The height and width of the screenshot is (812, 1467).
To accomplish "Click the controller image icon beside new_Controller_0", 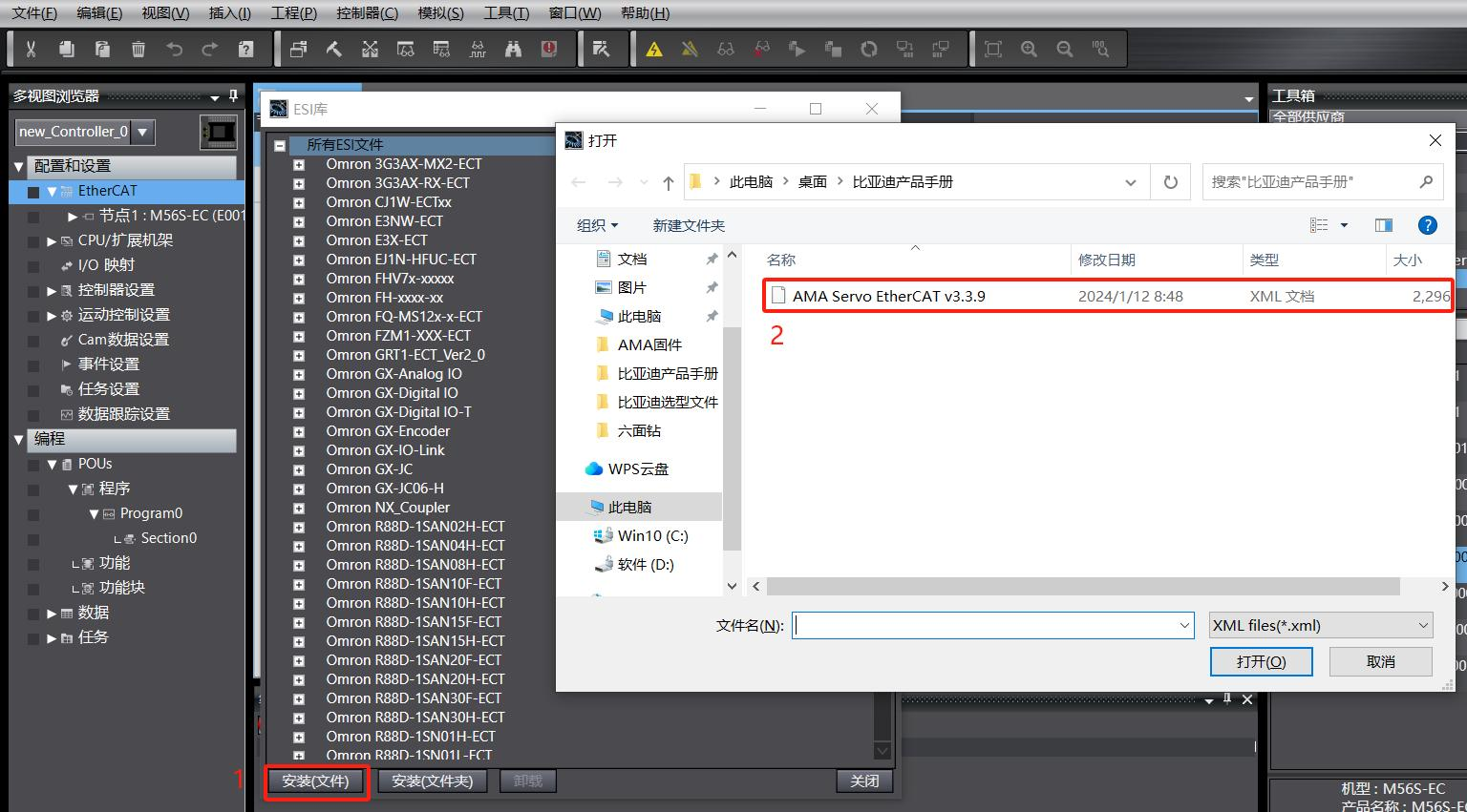I will point(219,132).
